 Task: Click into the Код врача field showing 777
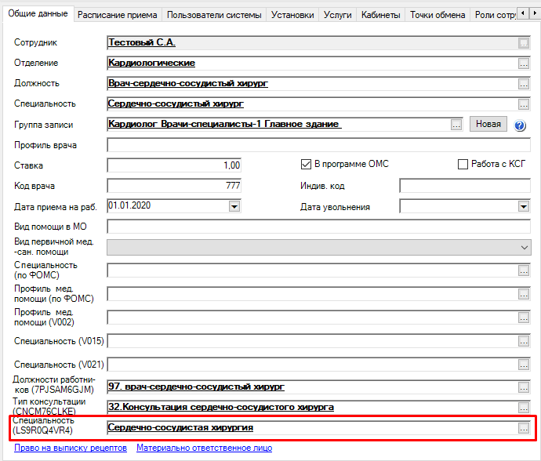(x=174, y=186)
